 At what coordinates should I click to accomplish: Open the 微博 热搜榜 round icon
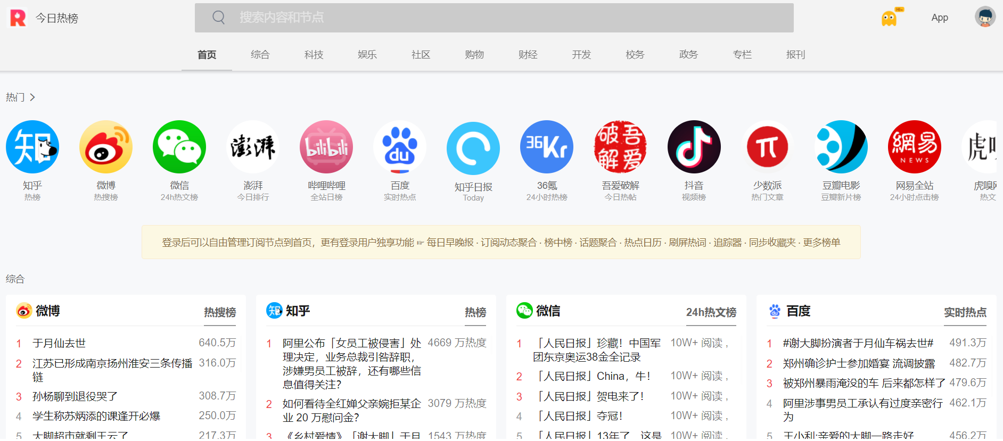pos(106,147)
